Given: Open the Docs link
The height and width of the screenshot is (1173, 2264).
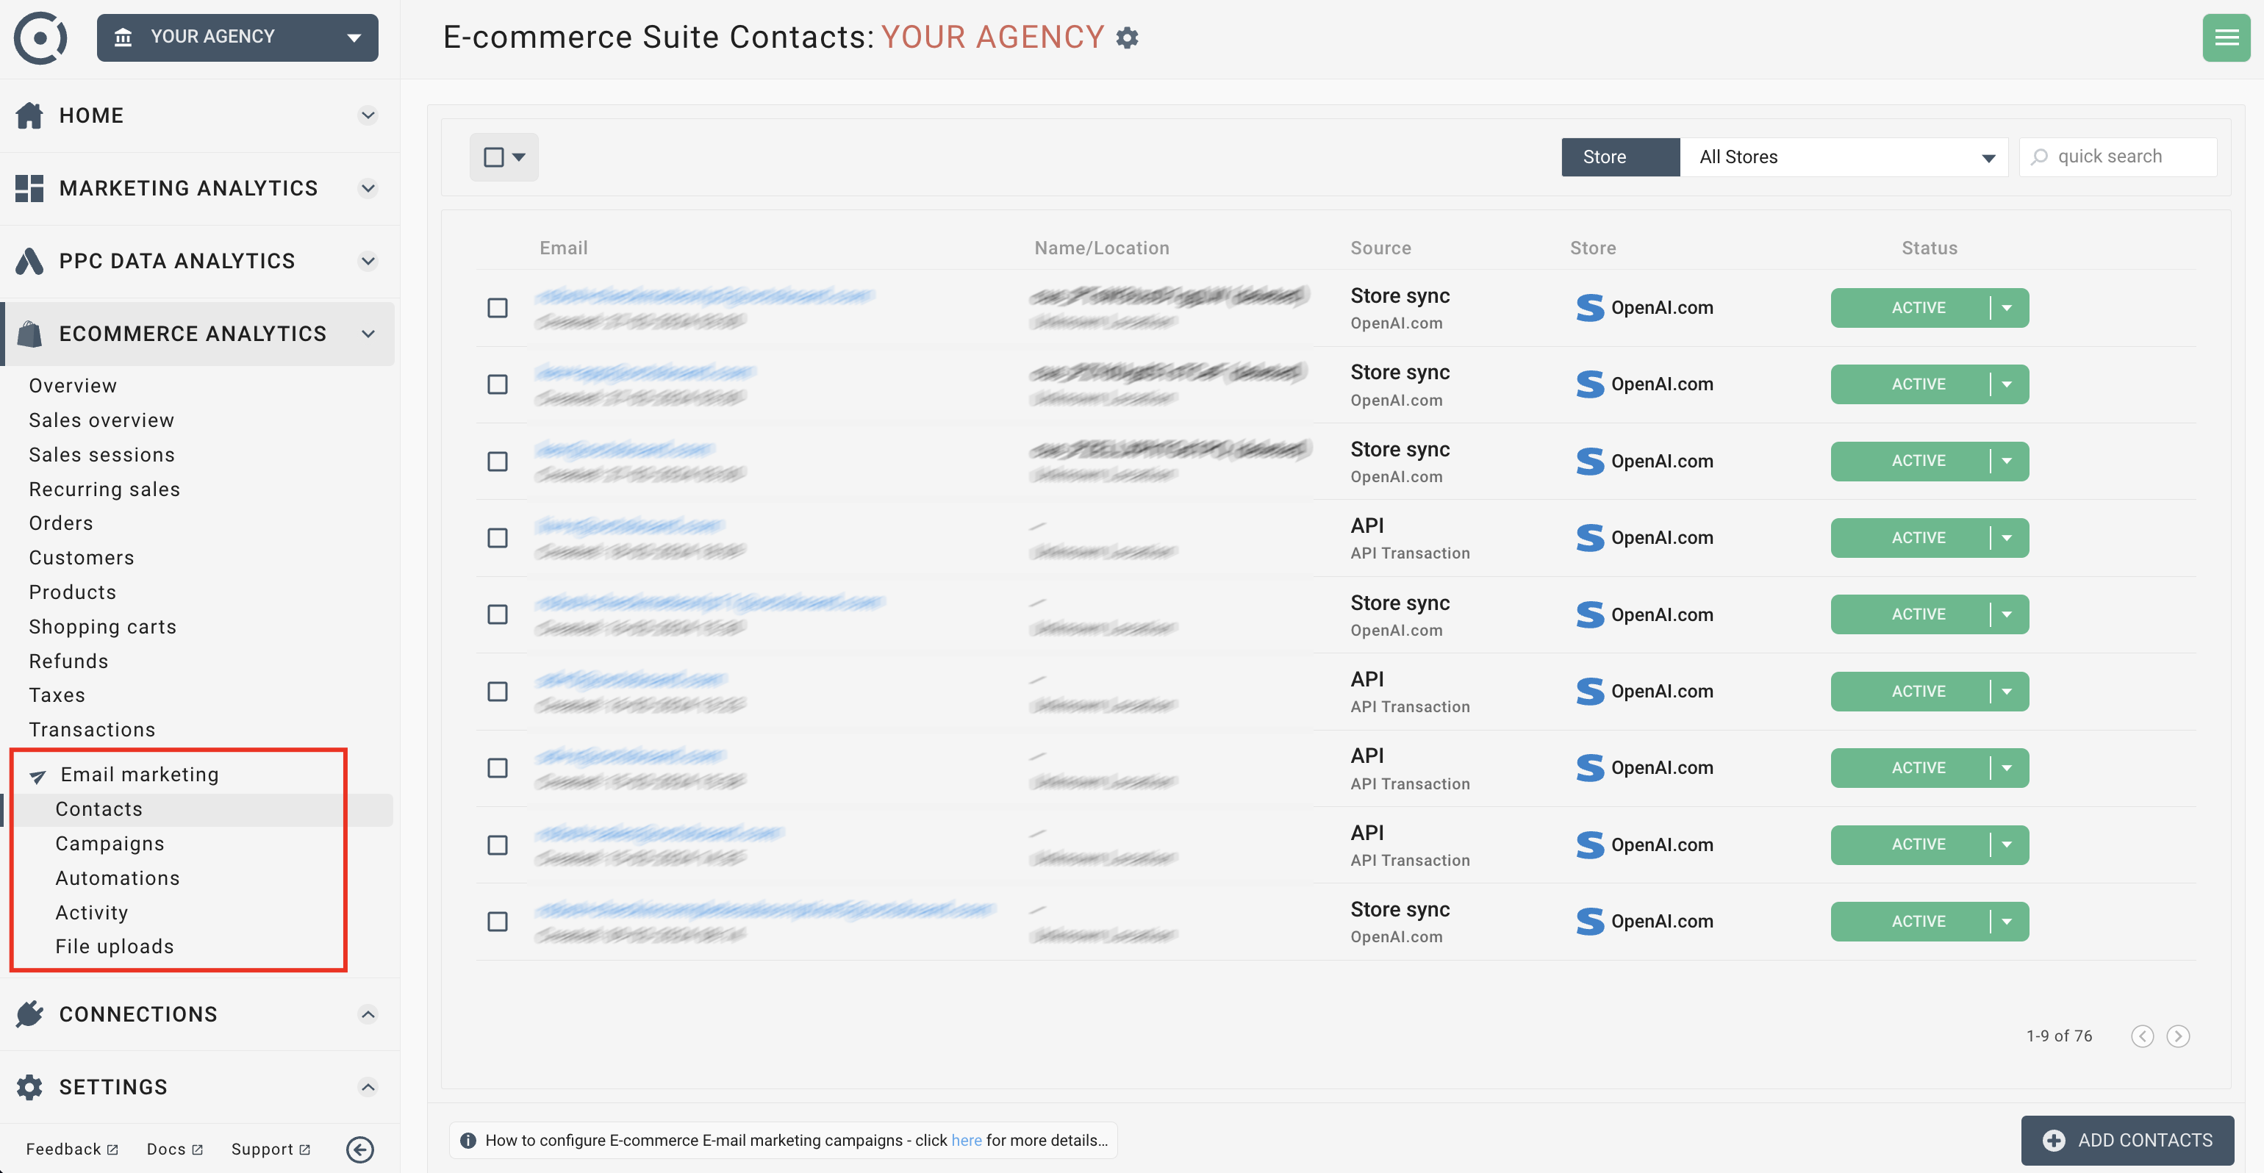Looking at the screenshot, I should point(174,1149).
